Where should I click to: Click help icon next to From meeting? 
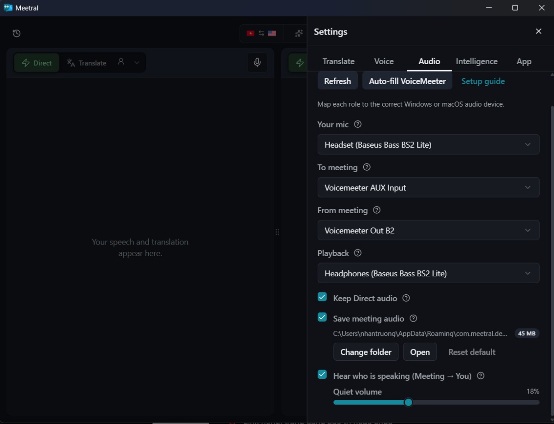click(x=377, y=210)
